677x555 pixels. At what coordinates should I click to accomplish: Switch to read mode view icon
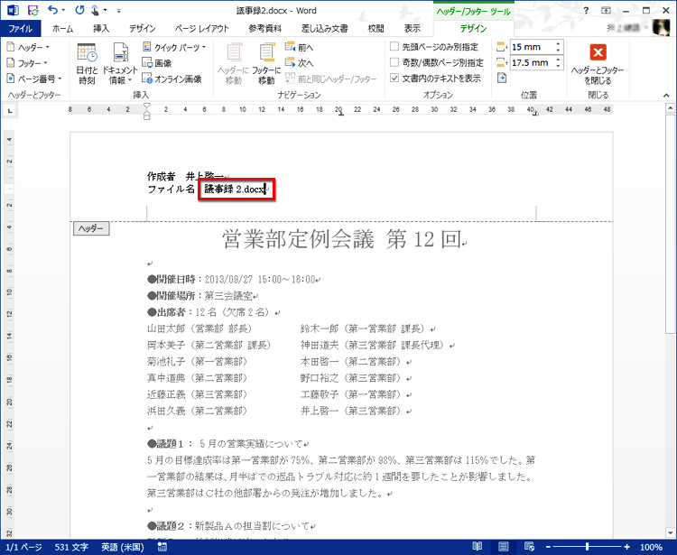coord(478,547)
